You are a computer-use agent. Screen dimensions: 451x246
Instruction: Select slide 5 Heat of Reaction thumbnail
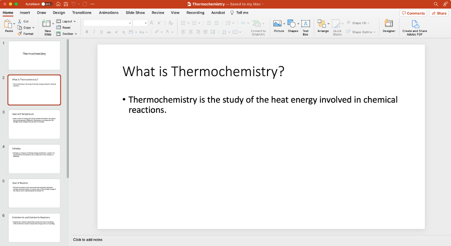(x=34, y=193)
